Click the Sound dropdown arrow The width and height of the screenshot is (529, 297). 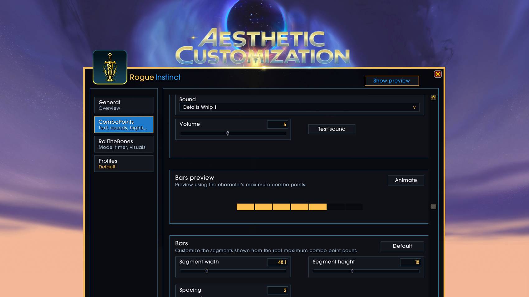(x=414, y=107)
